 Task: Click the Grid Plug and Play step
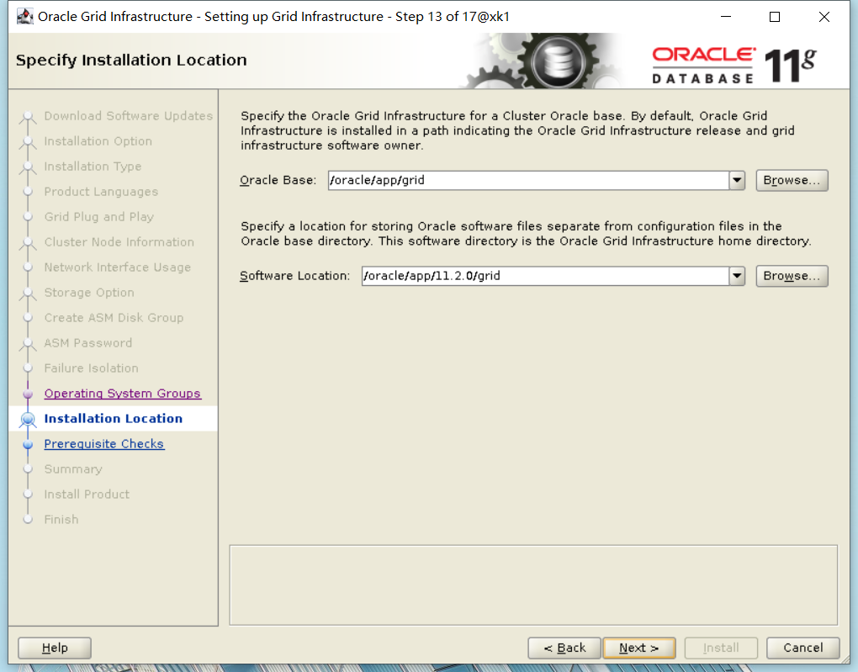click(x=99, y=217)
